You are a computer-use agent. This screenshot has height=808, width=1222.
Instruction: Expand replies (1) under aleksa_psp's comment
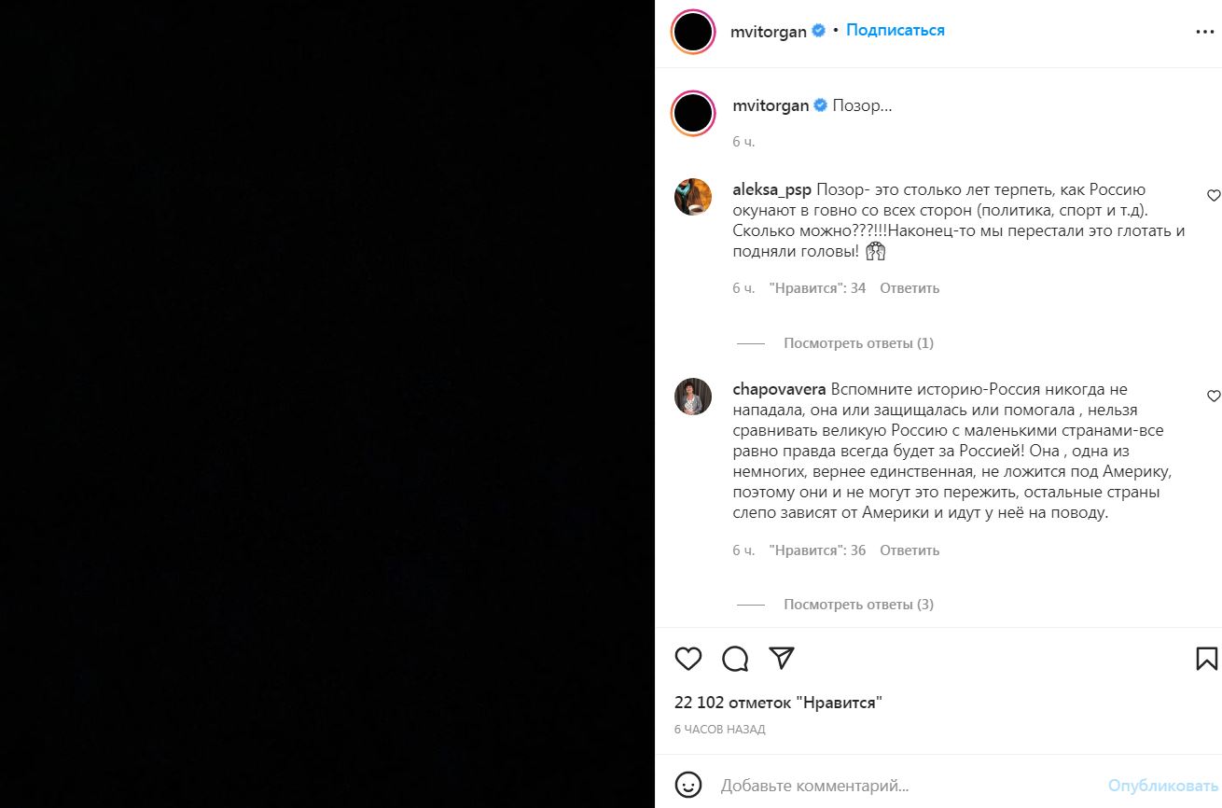pyautogui.click(x=858, y=343)
